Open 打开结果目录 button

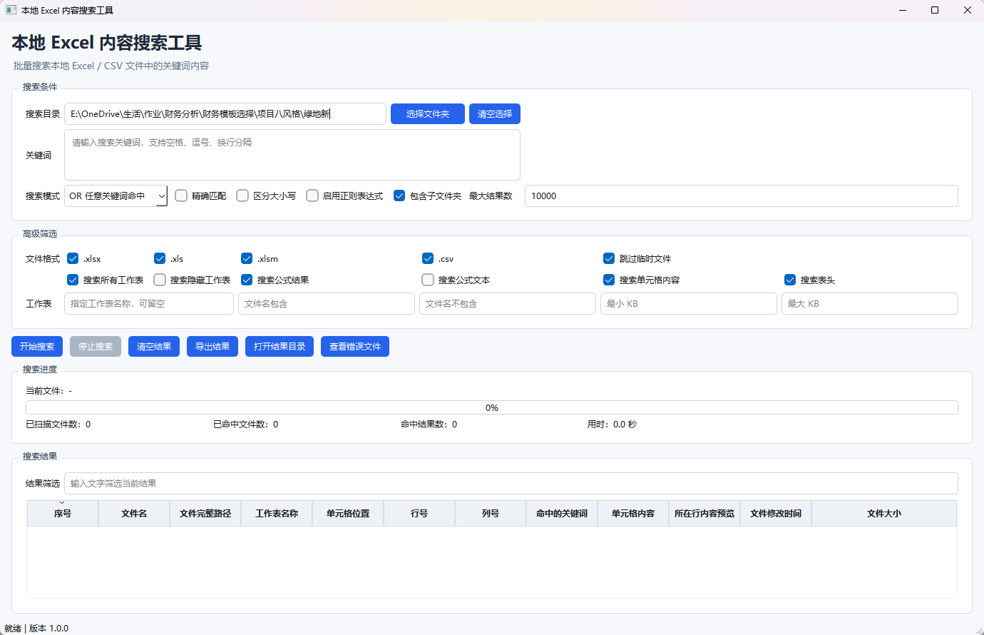280,347
